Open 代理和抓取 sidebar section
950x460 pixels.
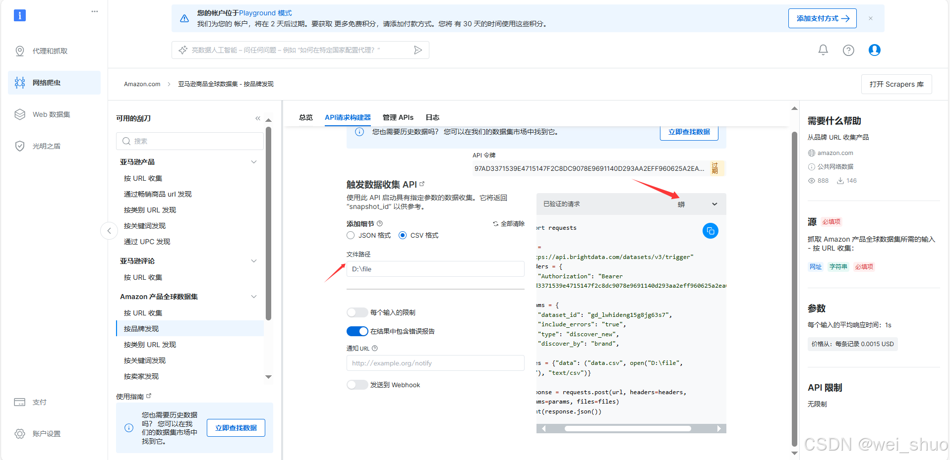pos(55,51)
